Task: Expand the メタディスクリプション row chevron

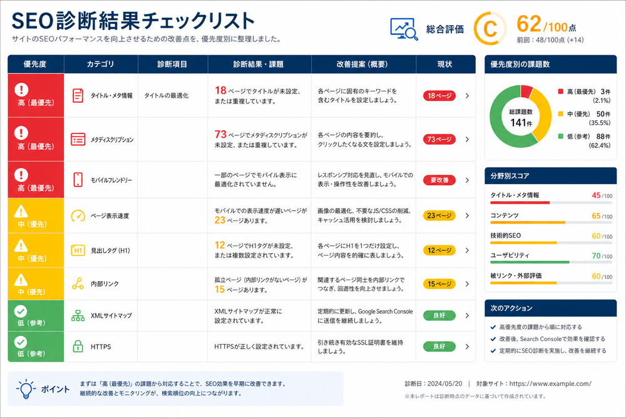Action: point(467,140)
